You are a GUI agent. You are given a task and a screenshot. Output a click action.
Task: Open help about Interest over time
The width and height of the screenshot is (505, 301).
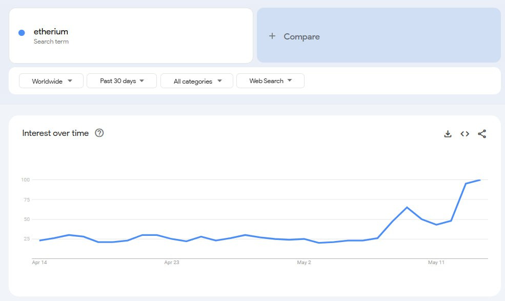(99, 133)
